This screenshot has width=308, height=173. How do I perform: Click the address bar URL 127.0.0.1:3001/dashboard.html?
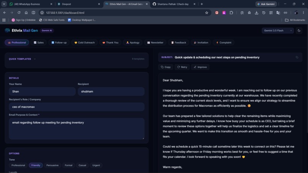point(65,13)
